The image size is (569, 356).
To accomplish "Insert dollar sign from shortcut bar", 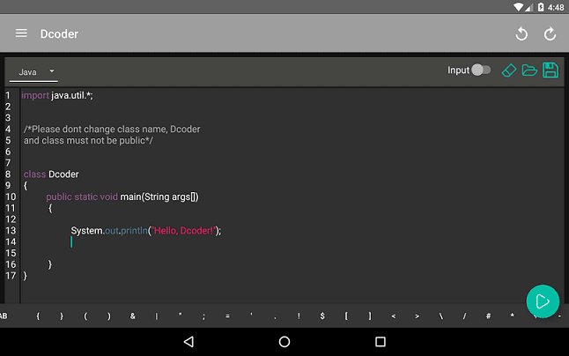I will (x=322, y=315).
